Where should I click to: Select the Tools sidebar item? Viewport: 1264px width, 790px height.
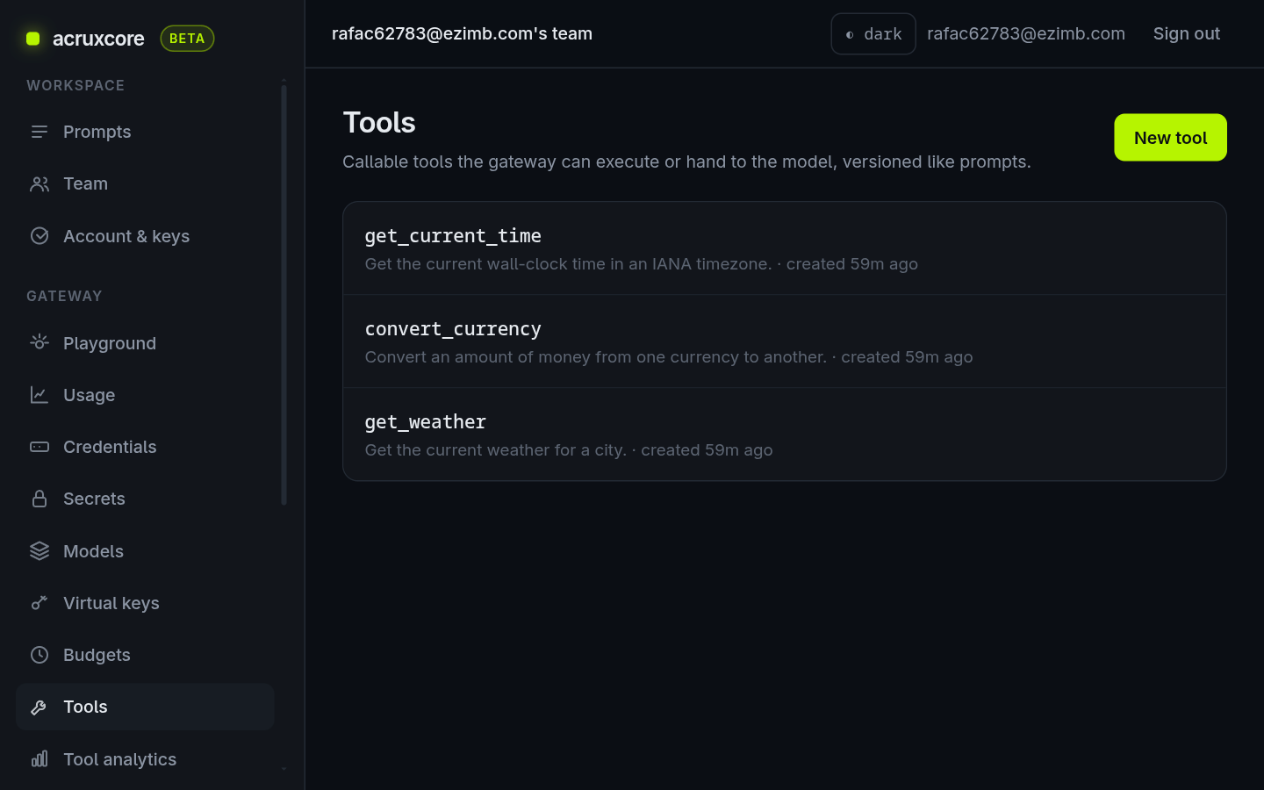coord(145,707)
